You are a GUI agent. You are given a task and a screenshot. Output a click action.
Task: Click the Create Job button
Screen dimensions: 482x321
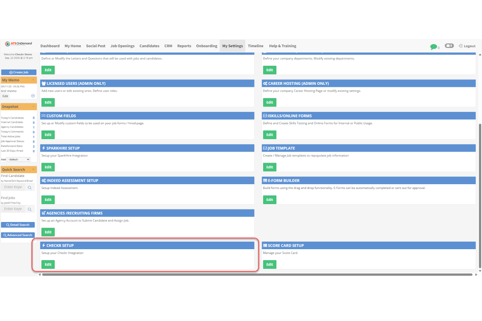[19, 72]
